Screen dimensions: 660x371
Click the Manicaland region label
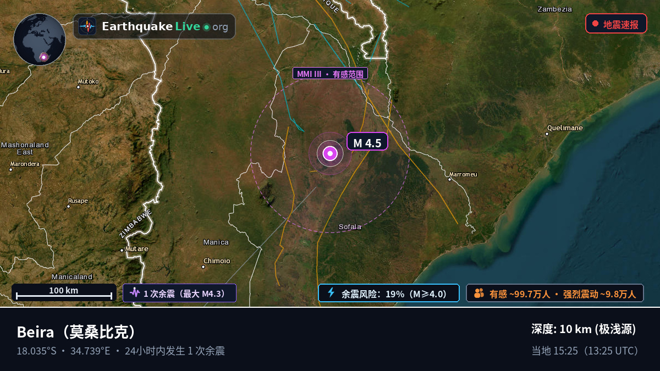72,277
